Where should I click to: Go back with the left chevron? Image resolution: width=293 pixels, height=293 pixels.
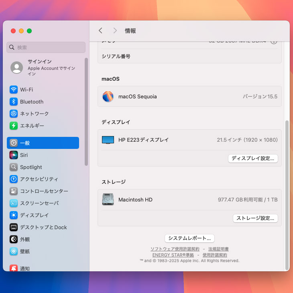pos(100,31)
